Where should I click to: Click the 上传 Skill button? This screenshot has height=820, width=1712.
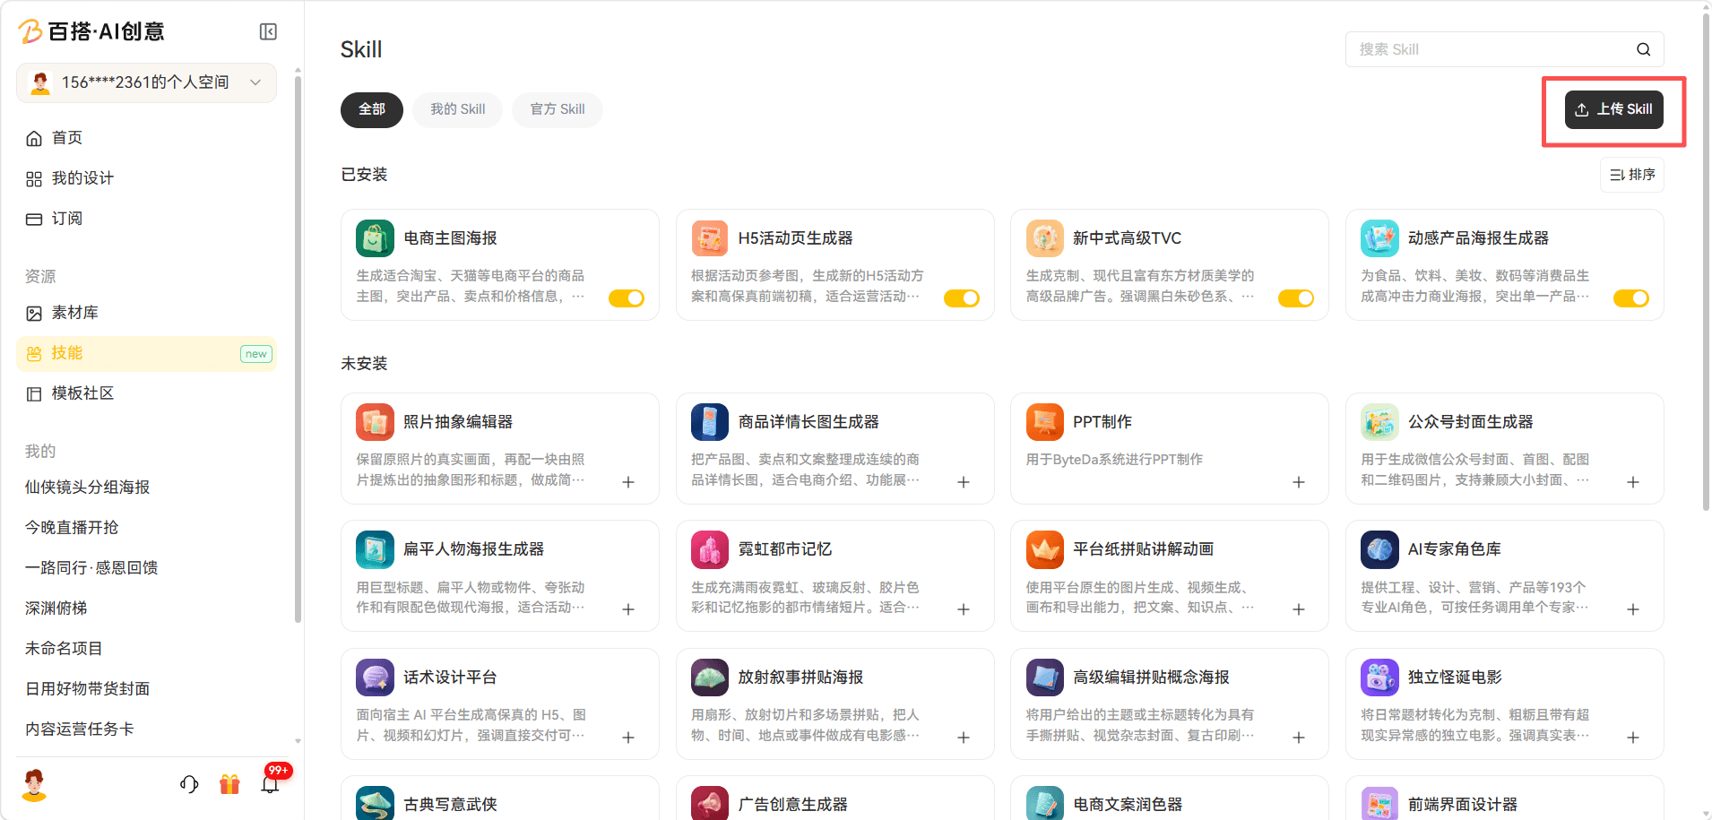pyautogui.click(x=1614, y=109)
